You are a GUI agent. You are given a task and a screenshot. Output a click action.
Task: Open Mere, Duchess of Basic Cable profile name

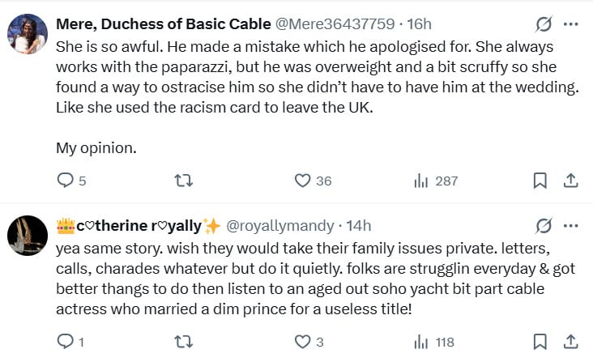pyautogui.click(x=163, y=23)
